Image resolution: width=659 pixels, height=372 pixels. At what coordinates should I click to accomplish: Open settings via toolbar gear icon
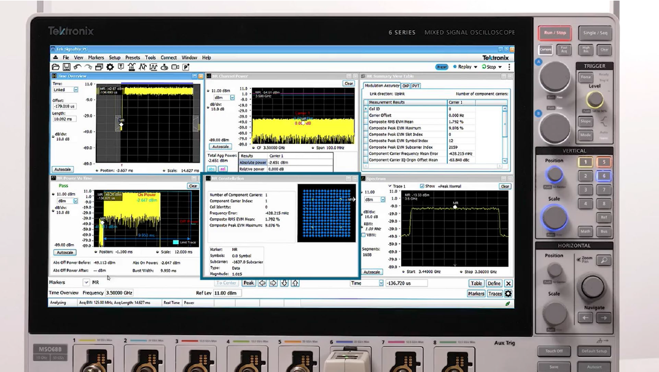(110, 67)
